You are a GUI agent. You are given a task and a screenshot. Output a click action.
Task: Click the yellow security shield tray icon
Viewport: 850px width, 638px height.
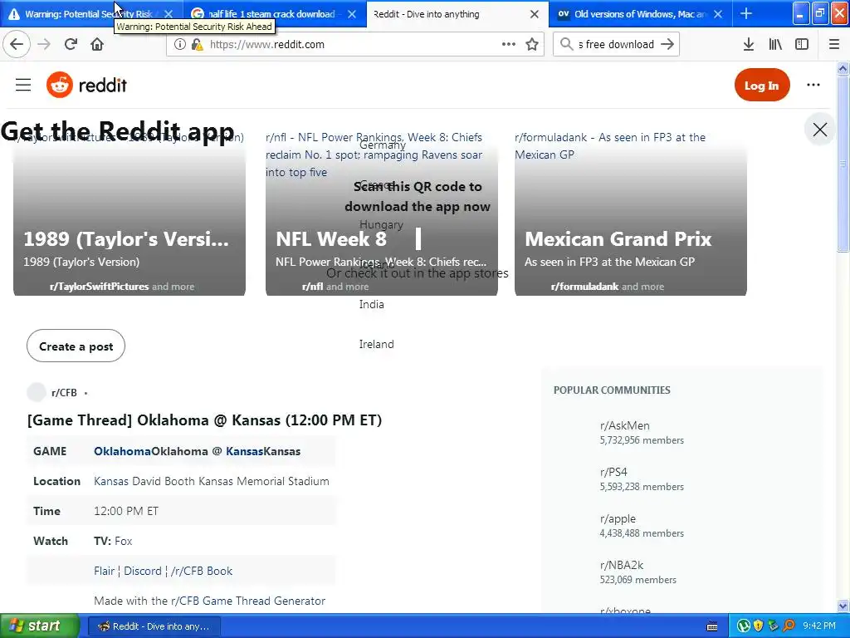(x=759, y=626)
